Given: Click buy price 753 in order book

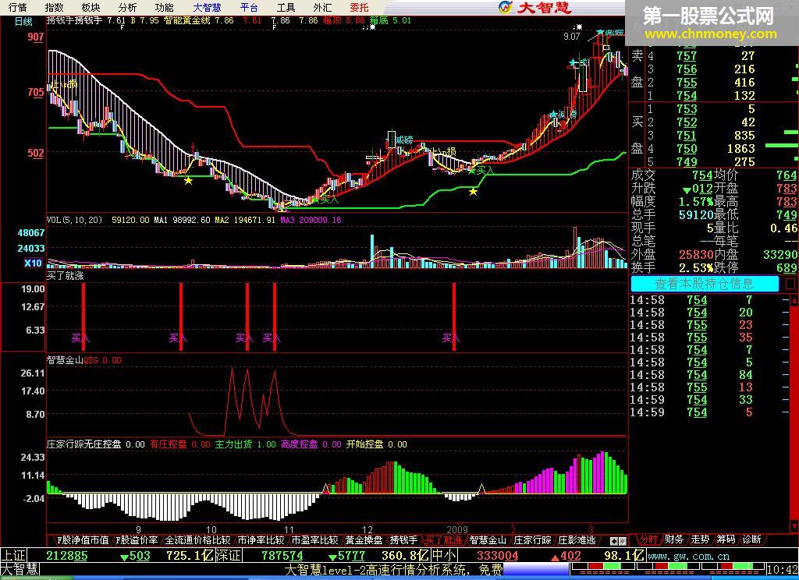Looking at the screenshot, I should click(687, 109).
